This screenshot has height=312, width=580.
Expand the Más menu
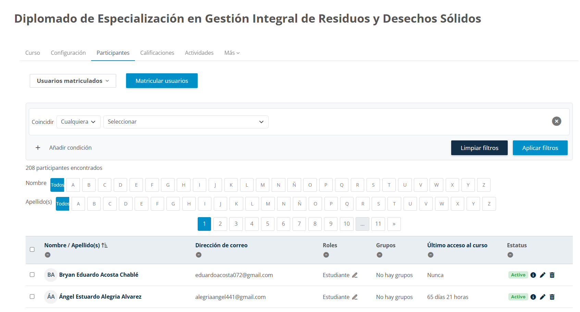232,53
